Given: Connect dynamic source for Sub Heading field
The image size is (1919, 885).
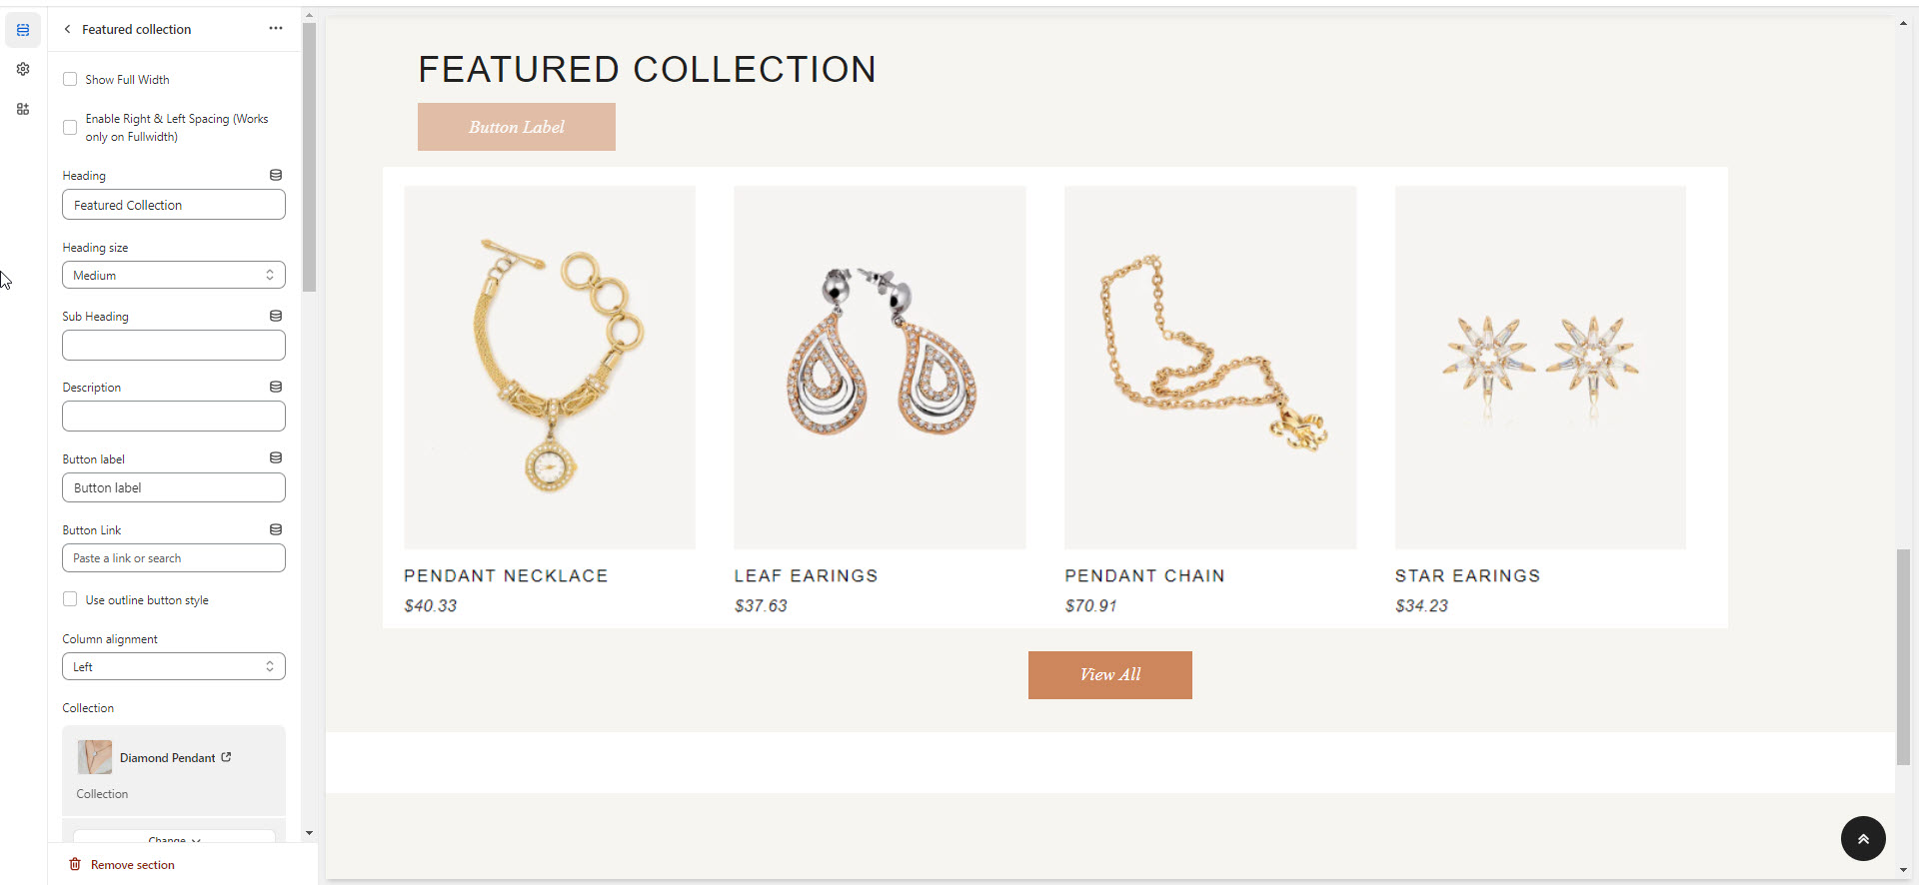Looking at the screenshot, I should pos(276,316).
